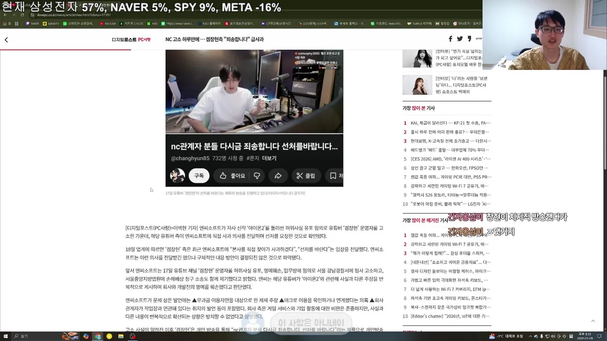Open the 힐링캠 bookmark

442,23
